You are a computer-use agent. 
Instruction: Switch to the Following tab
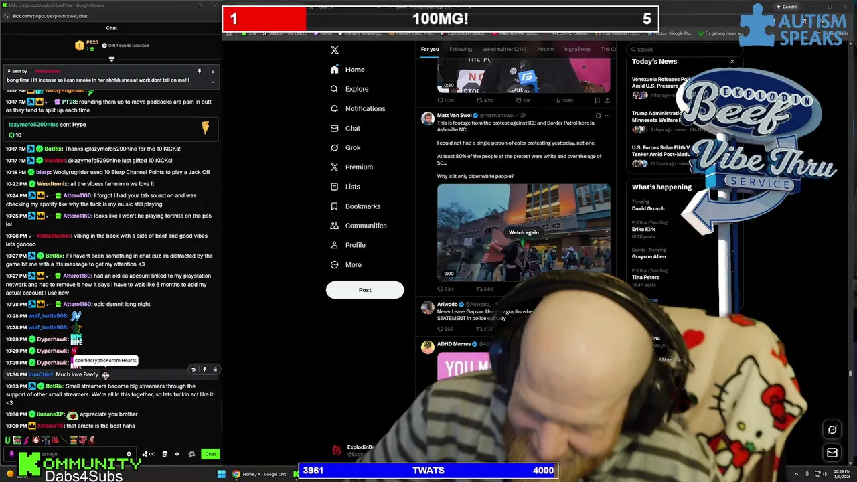tap(461, 49)
